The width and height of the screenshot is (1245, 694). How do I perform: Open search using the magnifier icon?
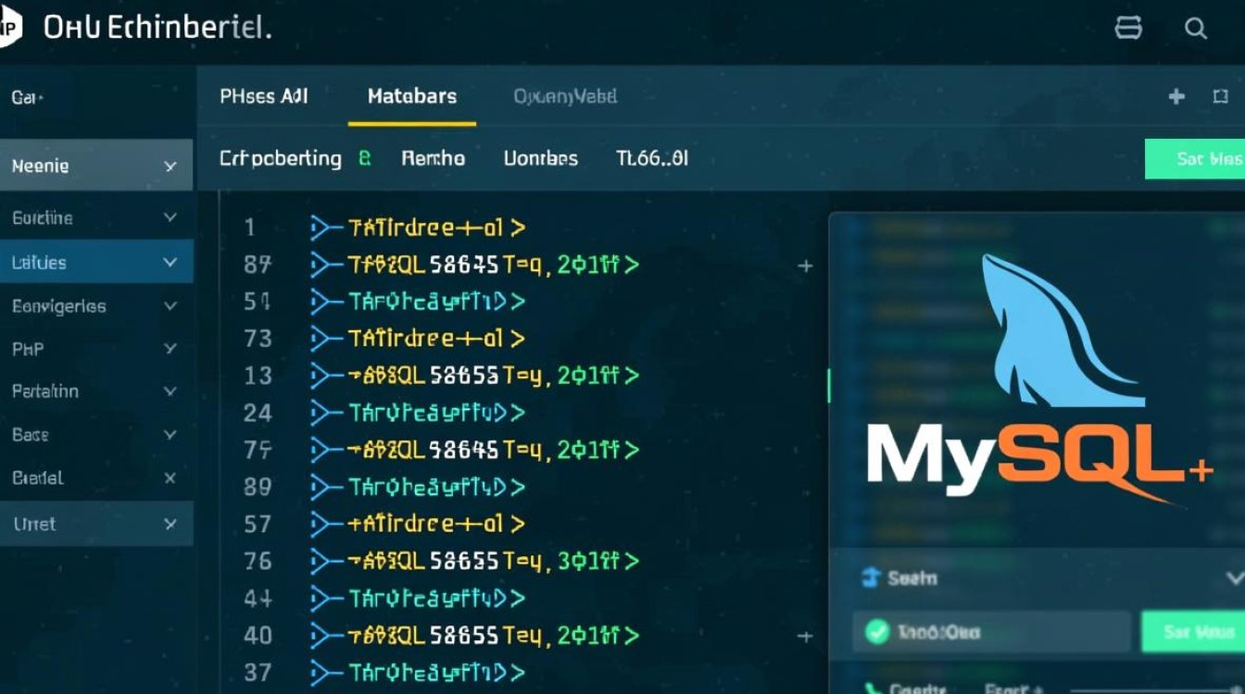(x=1196, y=28)
